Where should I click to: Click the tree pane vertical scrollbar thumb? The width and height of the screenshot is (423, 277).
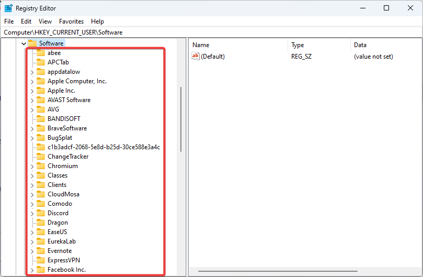click(x=181, y=119)
